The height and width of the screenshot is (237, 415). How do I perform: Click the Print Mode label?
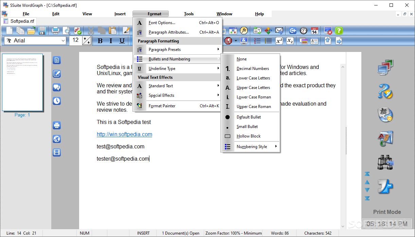pyautogui.click(x=387, y=212)
